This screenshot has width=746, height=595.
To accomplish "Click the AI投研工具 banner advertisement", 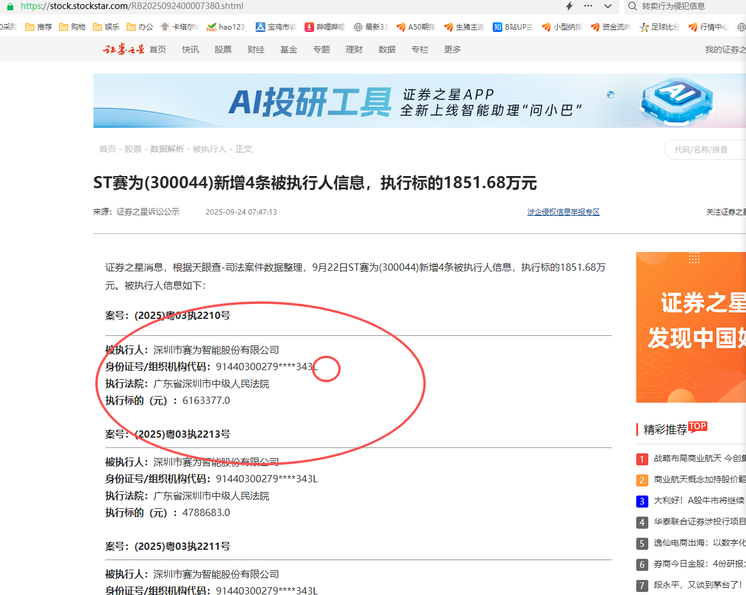I will pos(420,101).
